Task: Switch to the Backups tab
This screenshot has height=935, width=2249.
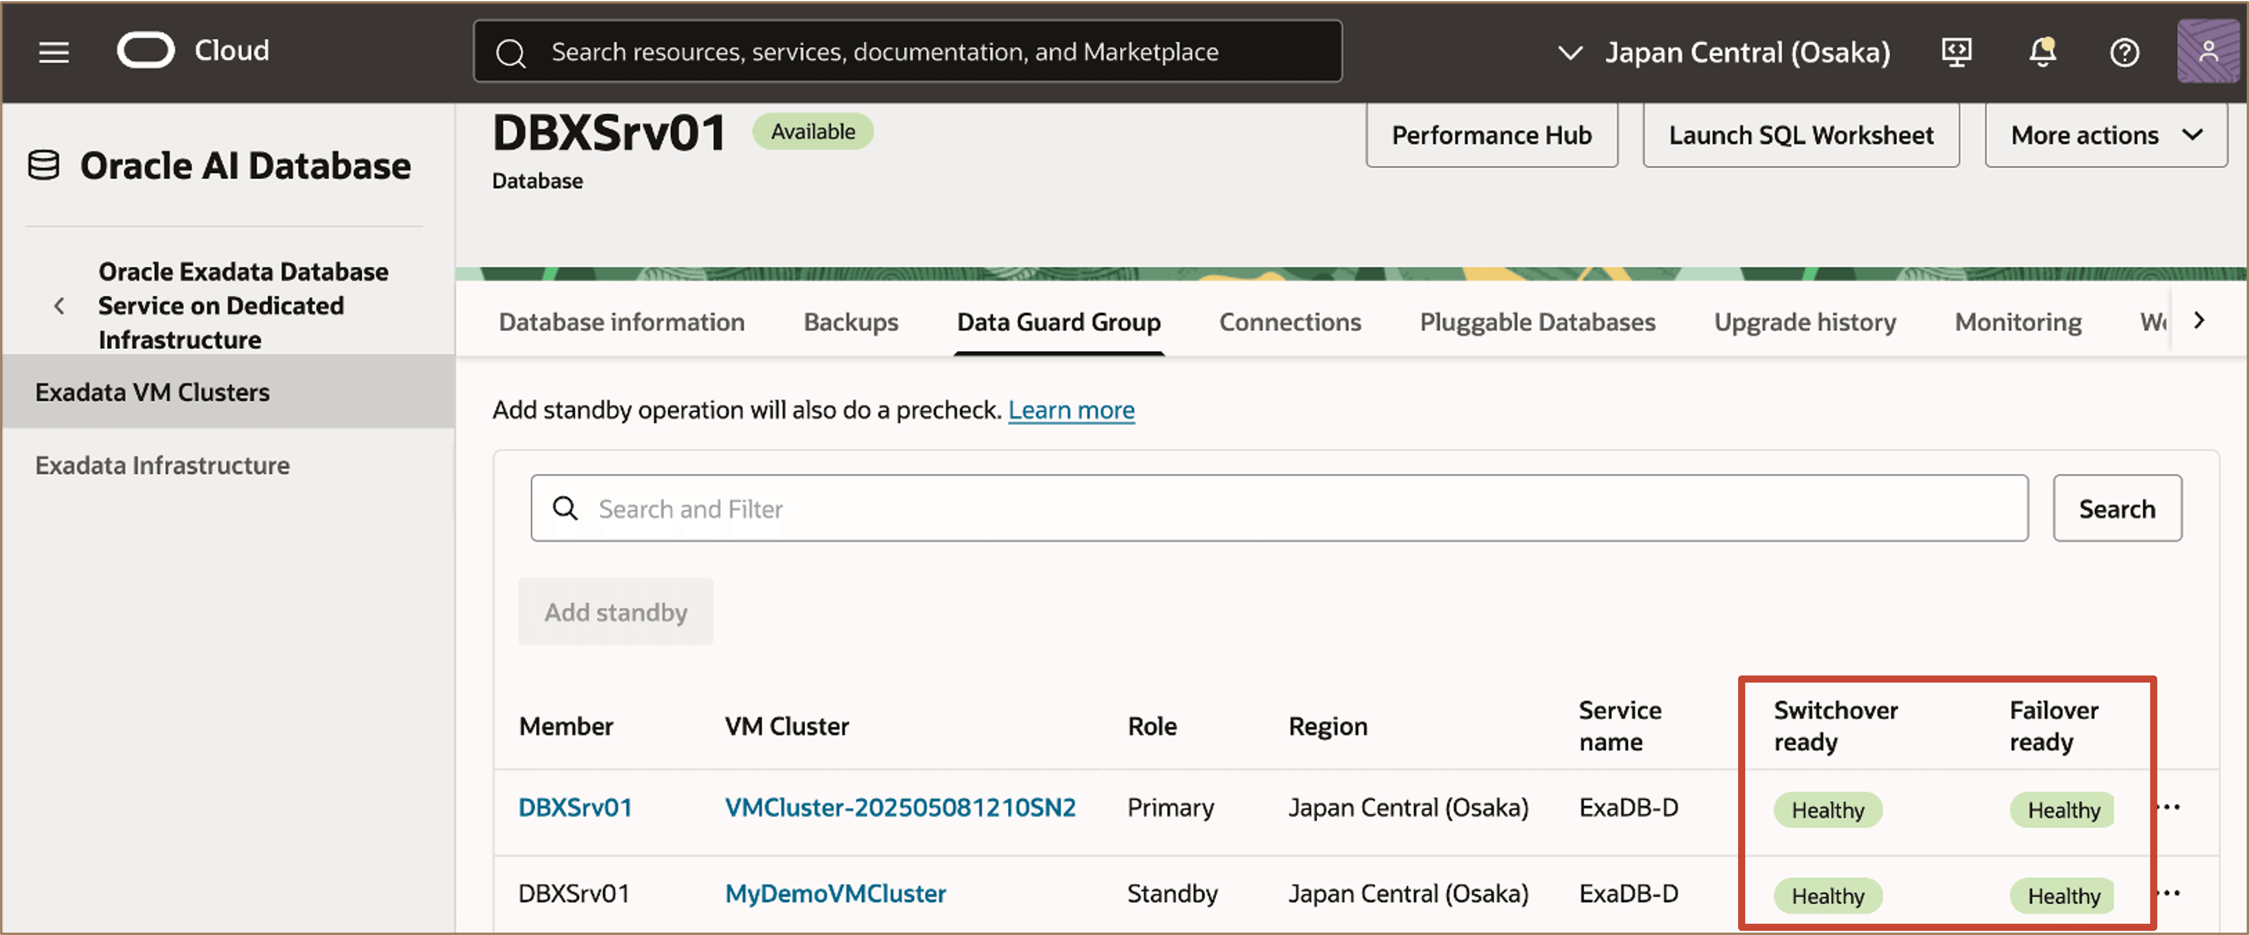Action: tap(850, 322)
